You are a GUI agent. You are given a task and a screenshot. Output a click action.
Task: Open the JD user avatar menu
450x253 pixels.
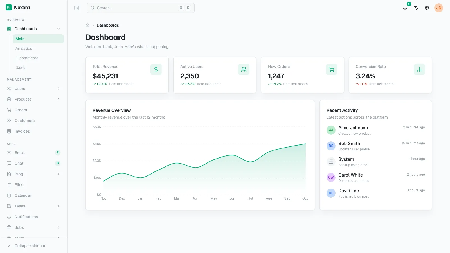coord(439,8)
